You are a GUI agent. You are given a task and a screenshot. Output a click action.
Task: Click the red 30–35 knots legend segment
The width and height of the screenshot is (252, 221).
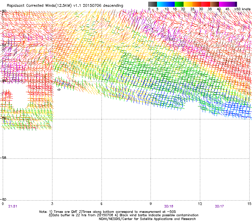pyautogui.click(x=206, y=4)
